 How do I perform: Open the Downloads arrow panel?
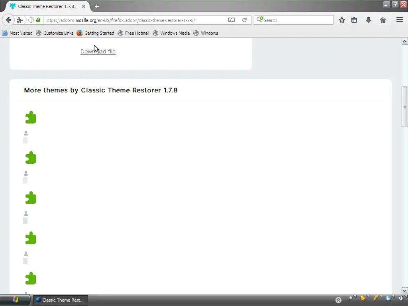pyautogui.click(x=369, y=20)
